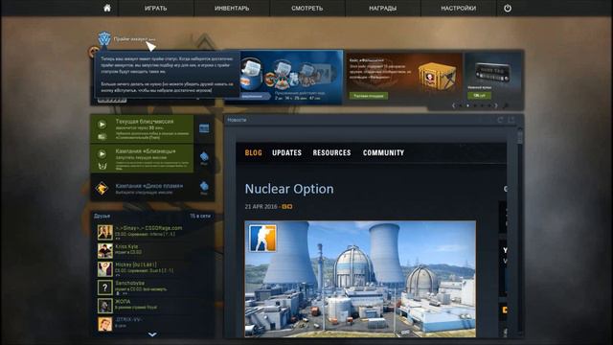Viewport: 613px width, 345px height.
Task: Expand friends list with down chevron
Action: pos(152,334)
